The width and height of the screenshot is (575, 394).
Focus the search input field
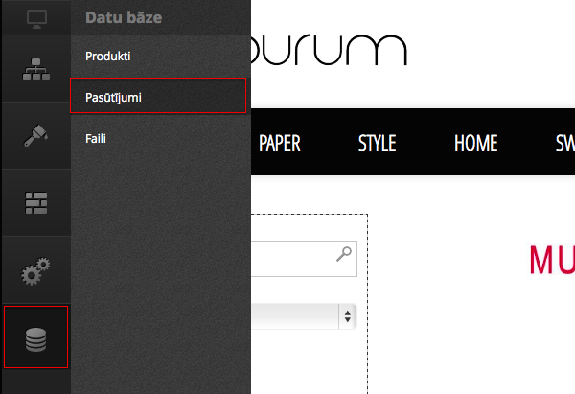304,259
